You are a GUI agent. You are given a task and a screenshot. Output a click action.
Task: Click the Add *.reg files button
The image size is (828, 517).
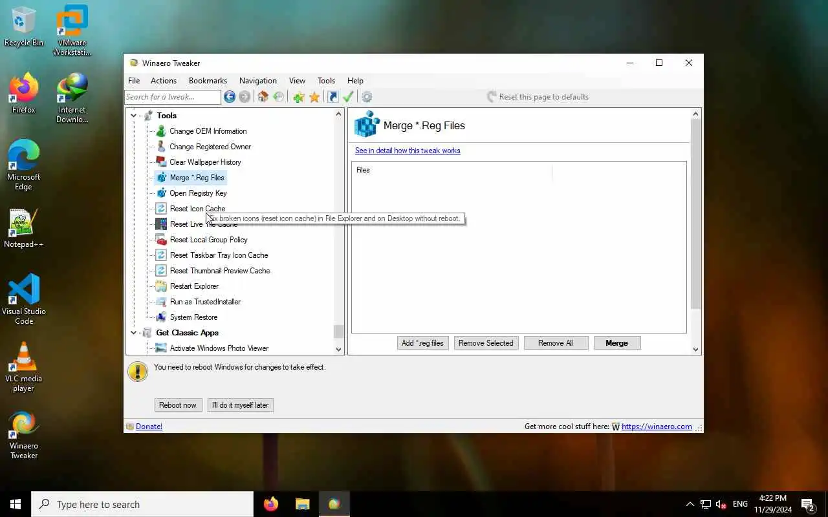point(422,343)
